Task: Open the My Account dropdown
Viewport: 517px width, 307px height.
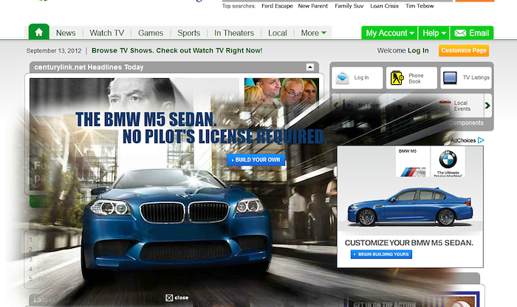Action: [389, 33]
